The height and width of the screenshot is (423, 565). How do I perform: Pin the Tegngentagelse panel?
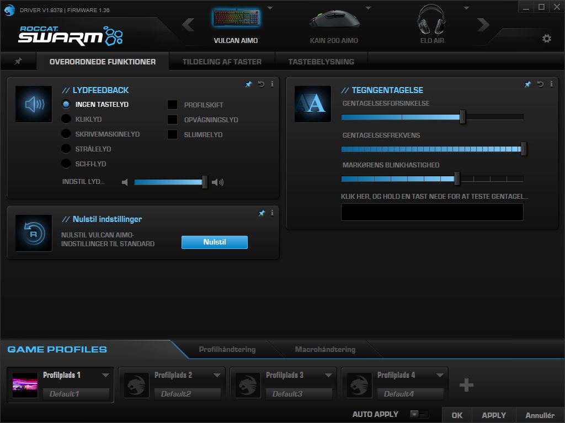click(527, 84)
